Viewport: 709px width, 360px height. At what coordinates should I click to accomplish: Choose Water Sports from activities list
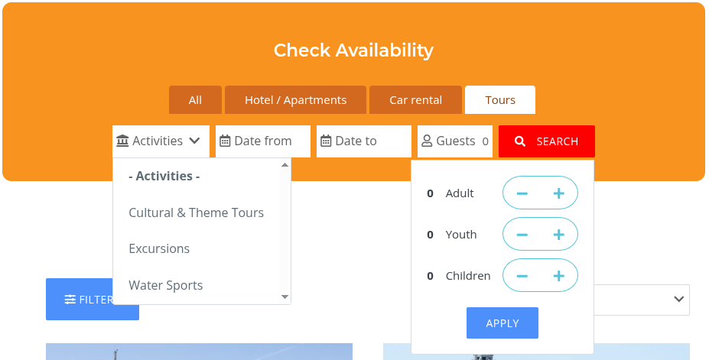tap(166, 285)
